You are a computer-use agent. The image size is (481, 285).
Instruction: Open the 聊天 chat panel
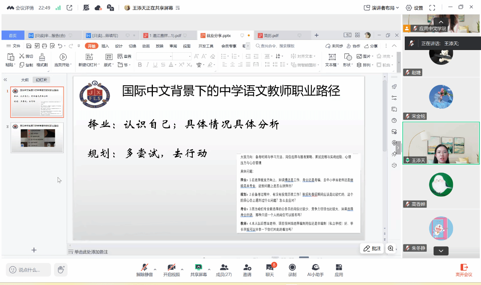click(x=270, y=268)
